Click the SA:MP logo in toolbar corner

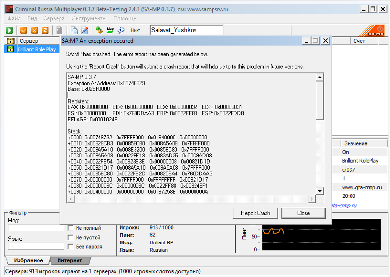tap(372, 31)
